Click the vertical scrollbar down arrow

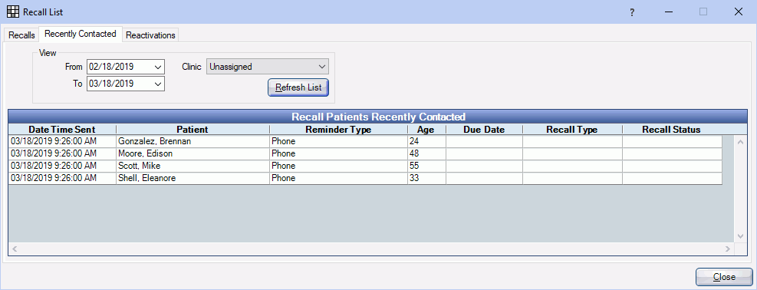[741, 236]
